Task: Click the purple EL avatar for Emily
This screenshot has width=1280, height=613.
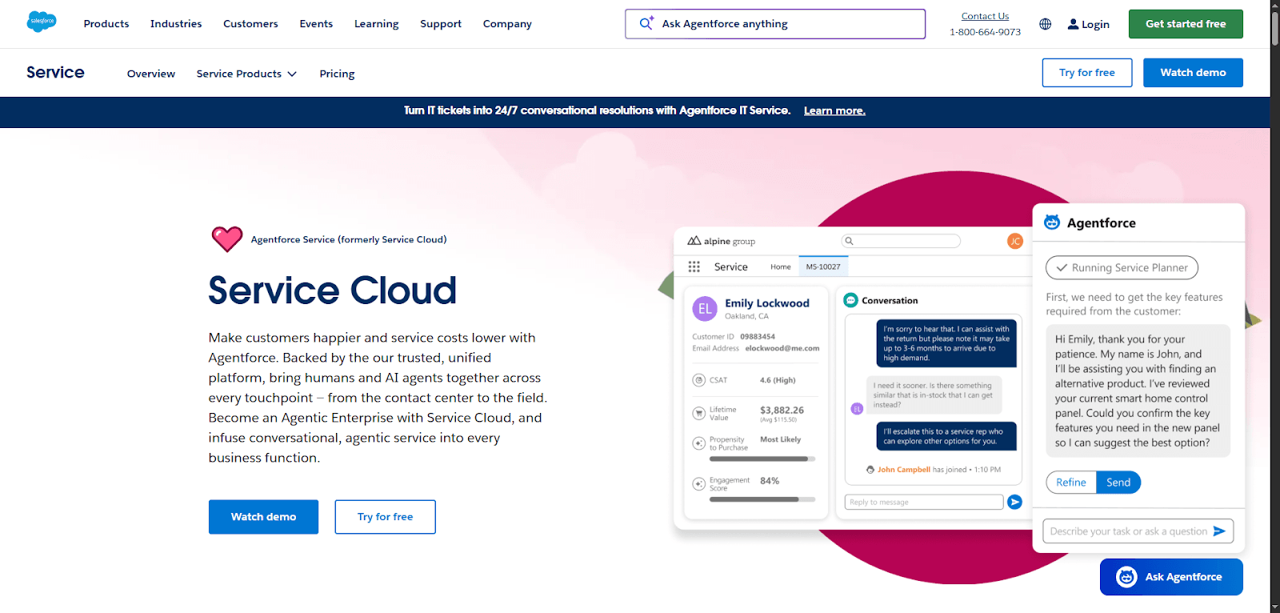Action: coord(705,309)
